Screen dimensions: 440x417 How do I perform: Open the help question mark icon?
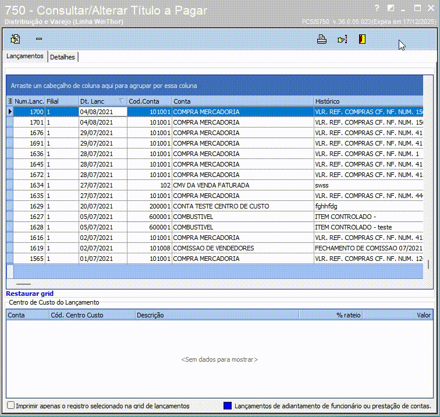pos(377,8)
